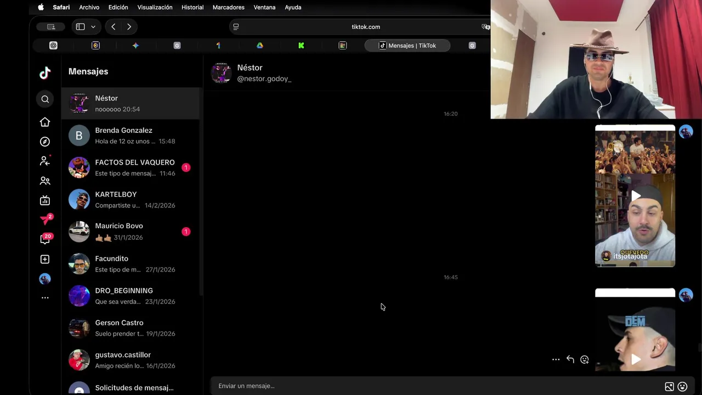Go to the Home feed icon
The width and height of the screenshot is (702, 395).
coord(45,122)
